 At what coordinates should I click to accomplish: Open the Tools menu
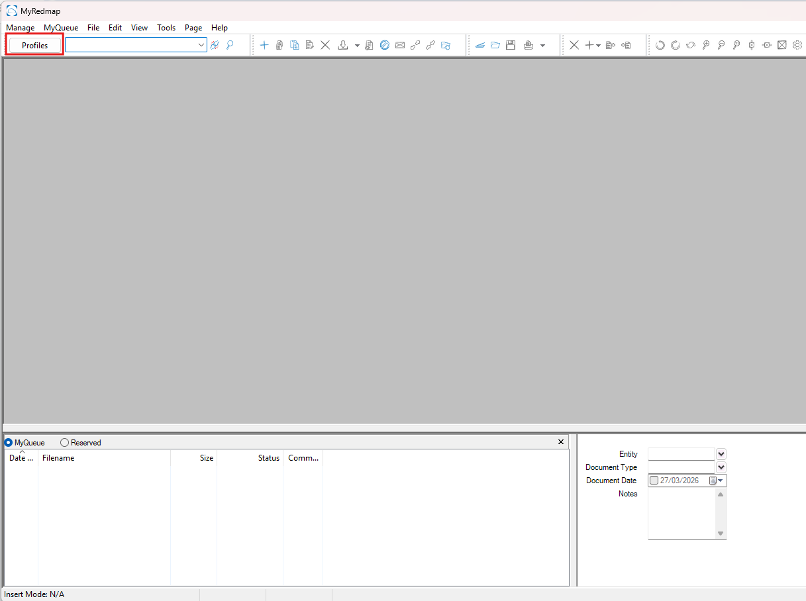click(x=166, y=28)
